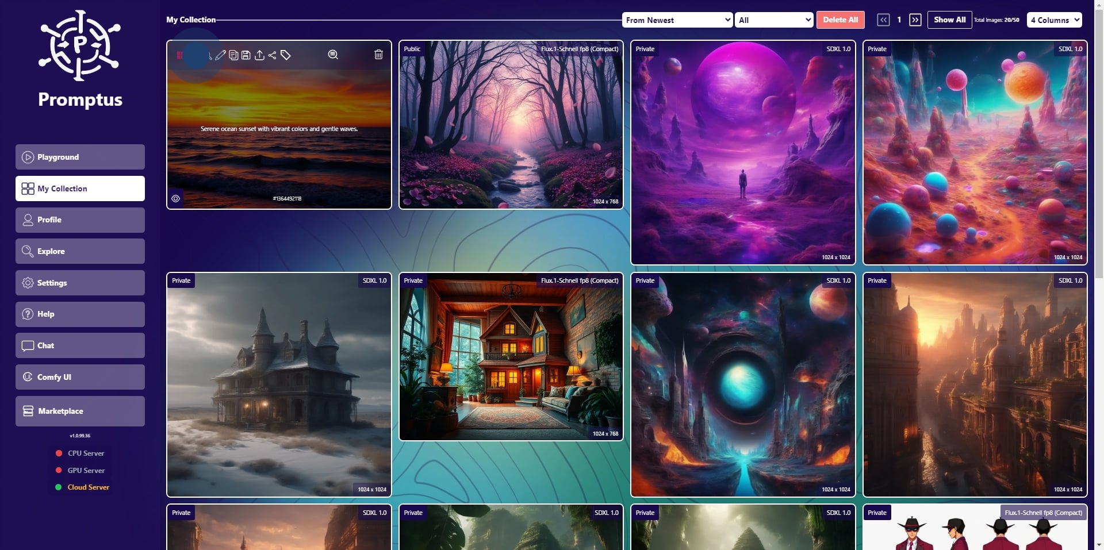
Task: Click the Promptus logo
Action: [80, 46]
